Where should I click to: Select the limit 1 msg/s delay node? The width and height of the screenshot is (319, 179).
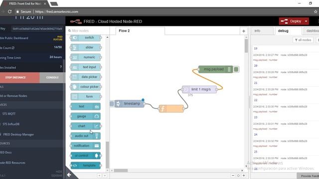199,89
